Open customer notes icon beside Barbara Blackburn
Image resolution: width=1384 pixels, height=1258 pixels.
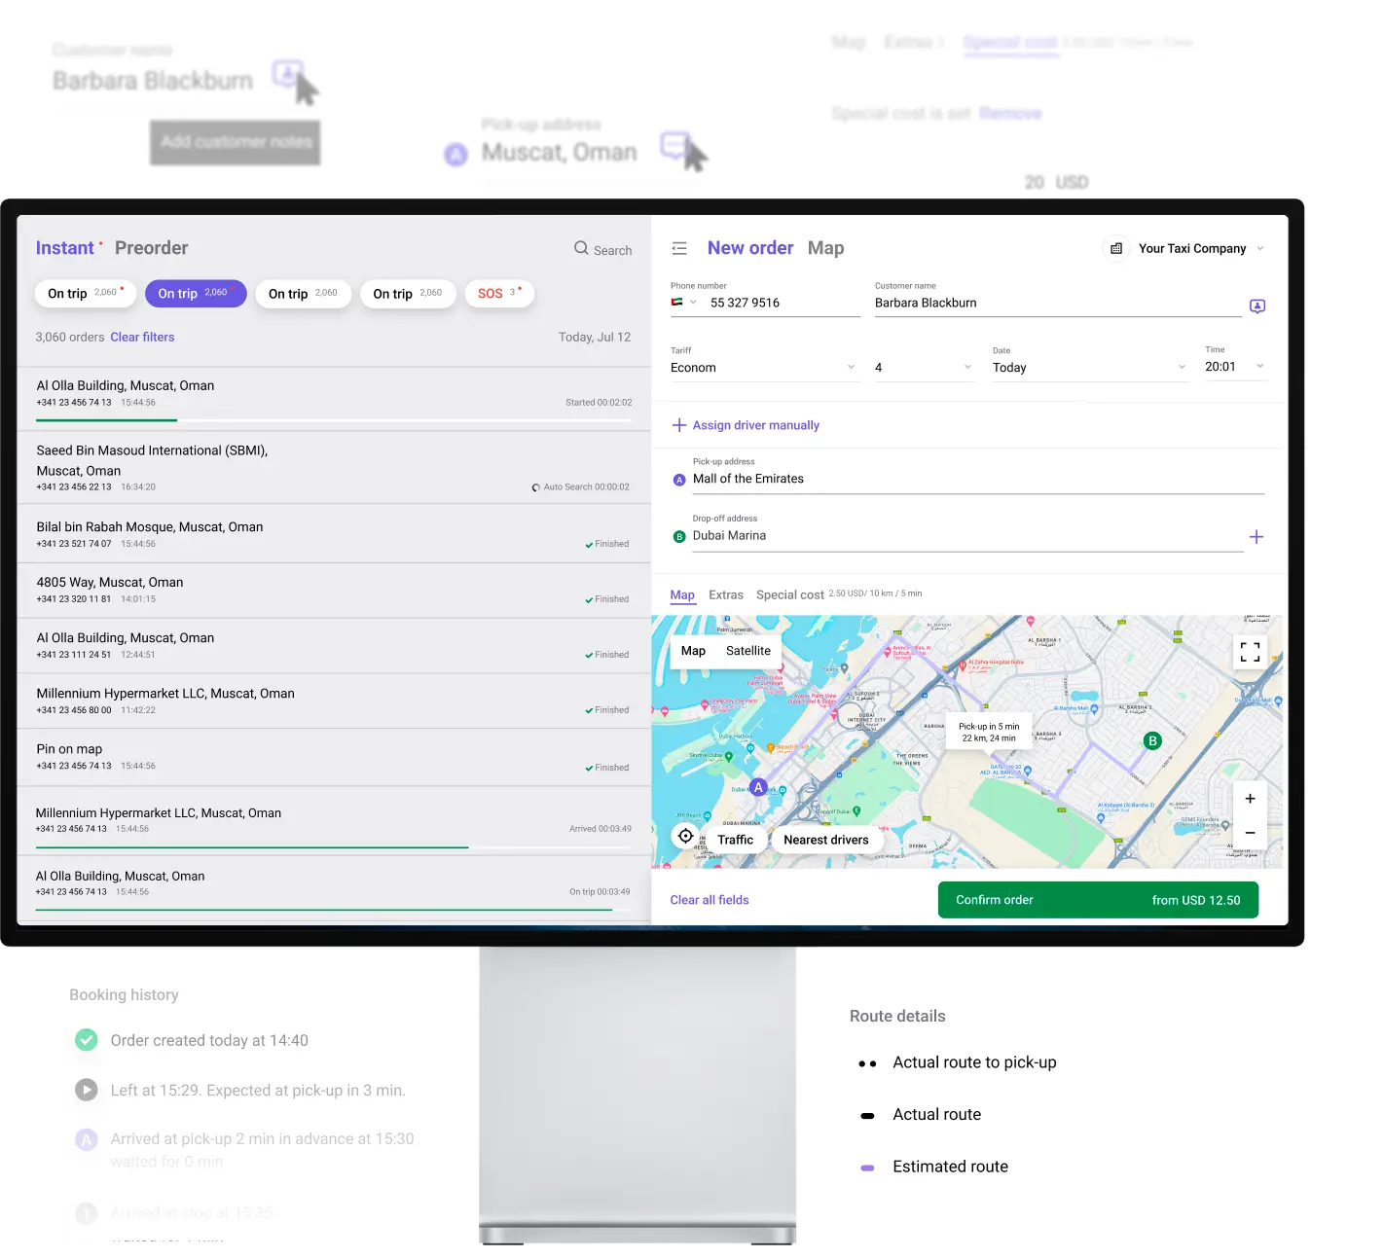click(x=1257, y=306)
